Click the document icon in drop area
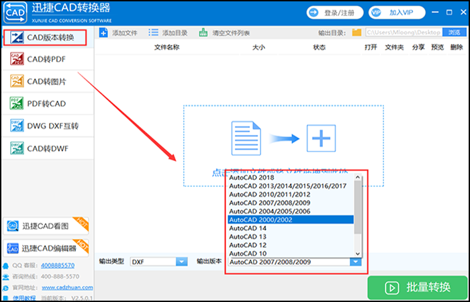Viewport: 470px width, 302px height. pos(246,138)
